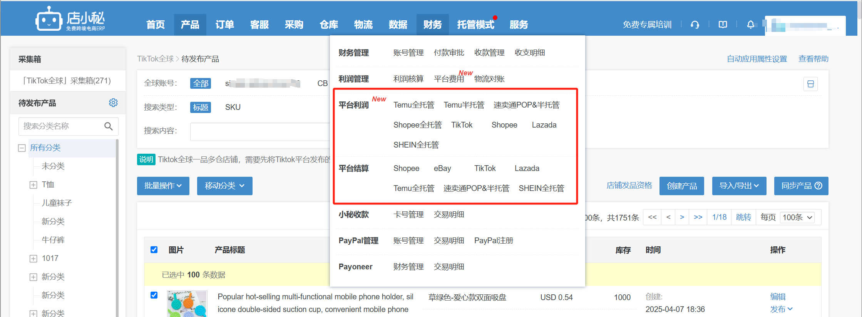Open 采购 navigation menu
Screen dimensions: 862x317
tap(294, 25)
